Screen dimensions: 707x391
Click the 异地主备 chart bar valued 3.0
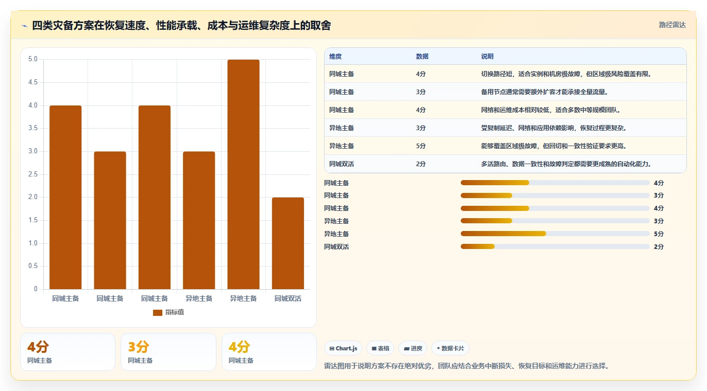(199, 220)
